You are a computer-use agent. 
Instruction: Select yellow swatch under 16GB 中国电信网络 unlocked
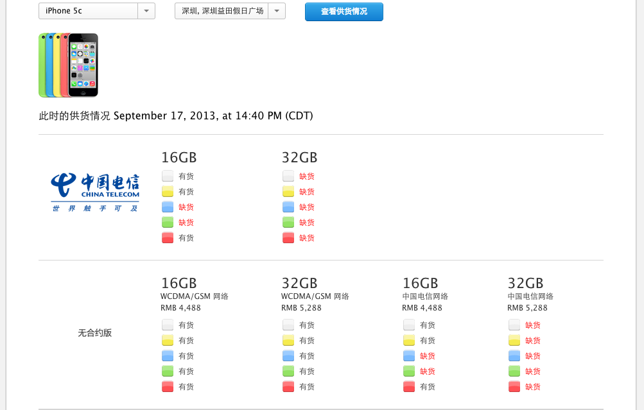point(409,341)
